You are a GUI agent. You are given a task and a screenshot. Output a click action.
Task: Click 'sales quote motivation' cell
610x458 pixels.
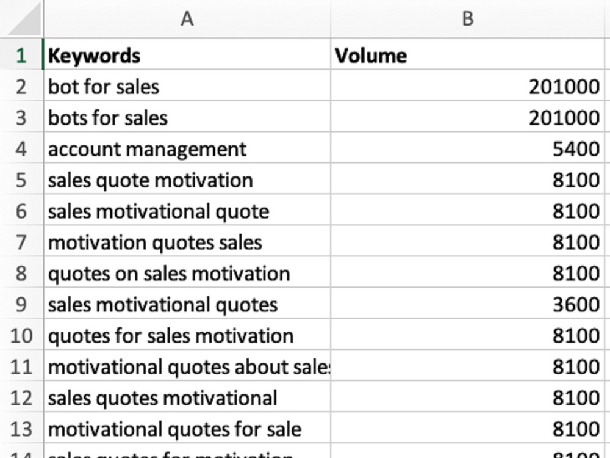[187, 179]
